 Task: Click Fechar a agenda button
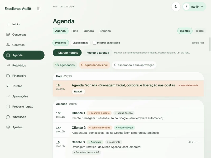click(98, 53)
